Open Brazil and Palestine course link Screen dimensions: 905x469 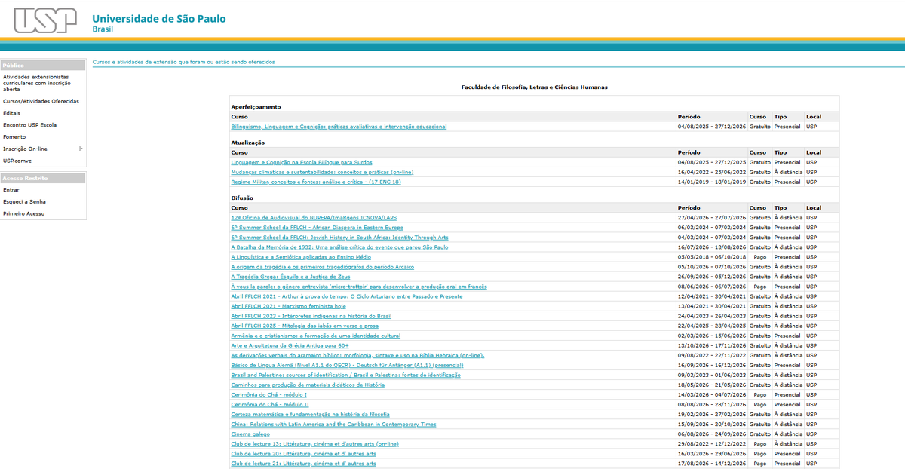(x=345, y=375)
